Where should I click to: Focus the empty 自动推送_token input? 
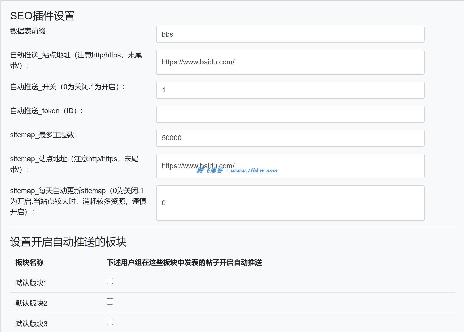coord(290,114)
